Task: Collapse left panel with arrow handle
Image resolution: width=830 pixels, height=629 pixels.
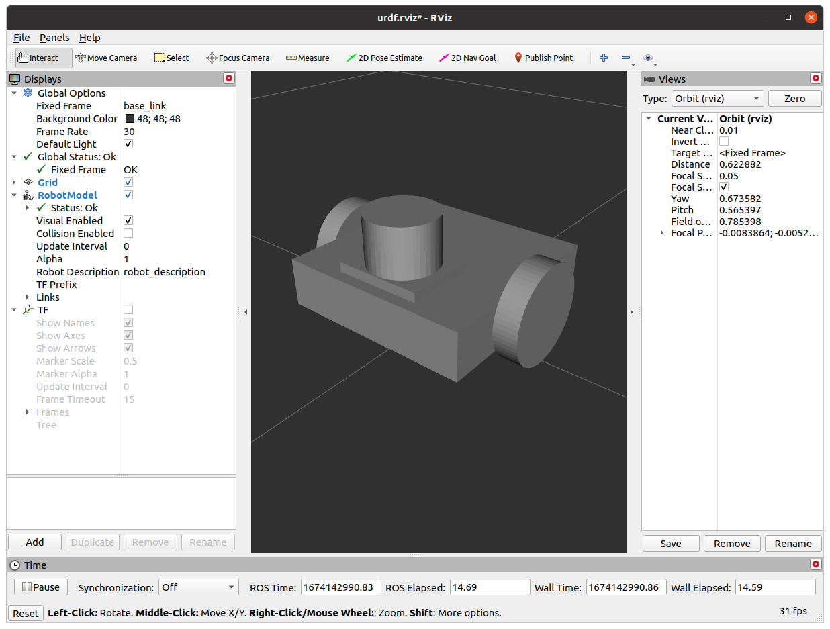Action: pos(245,312)
